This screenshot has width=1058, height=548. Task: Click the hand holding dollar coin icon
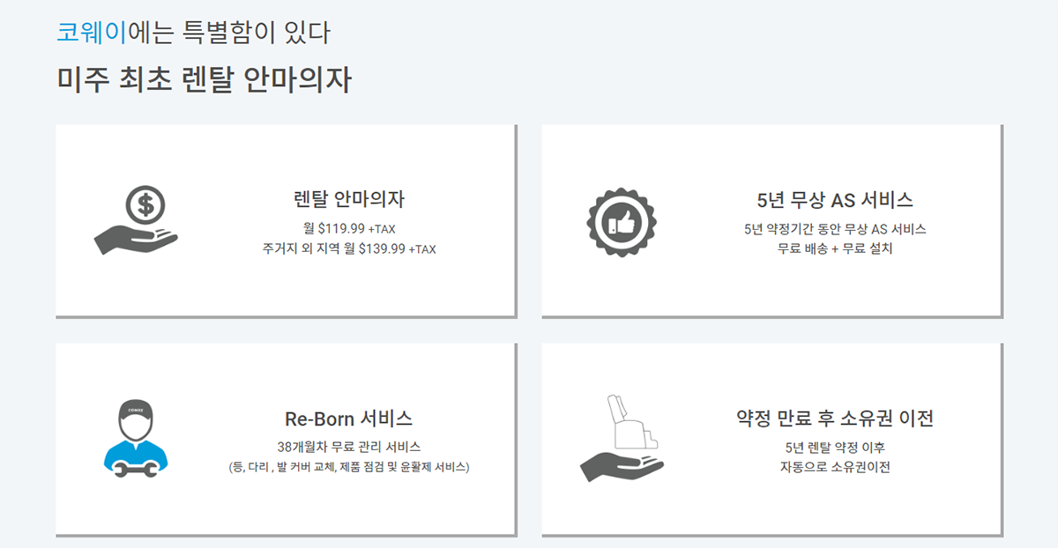pos(135,220)
